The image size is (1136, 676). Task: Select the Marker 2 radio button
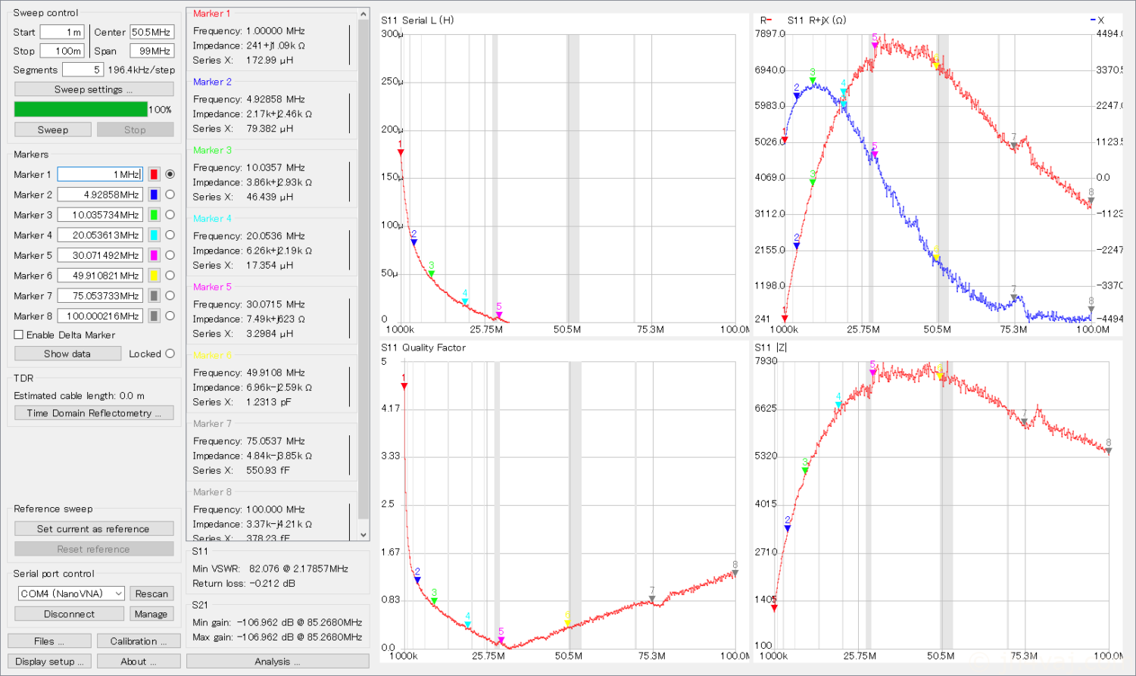(170, 195)
